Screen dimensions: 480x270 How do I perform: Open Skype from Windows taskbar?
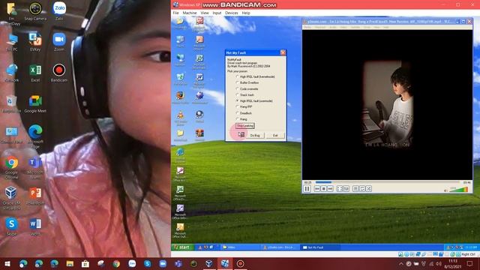[x=147, y=263]
